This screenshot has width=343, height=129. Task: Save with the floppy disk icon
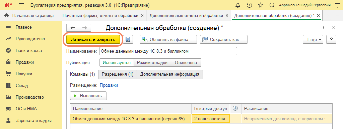pos(128,40)
